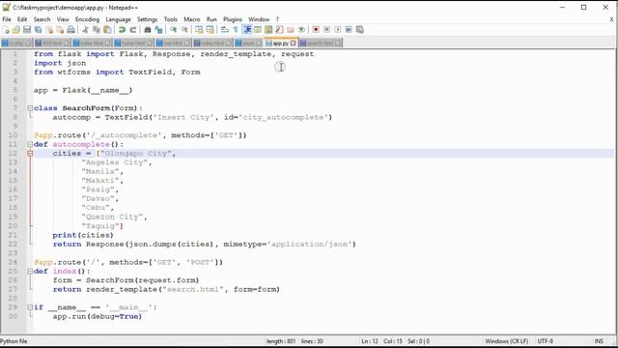The width and height of the screenshot is (618, 348).
Task: Click the Python file status label
Action: 14,341
